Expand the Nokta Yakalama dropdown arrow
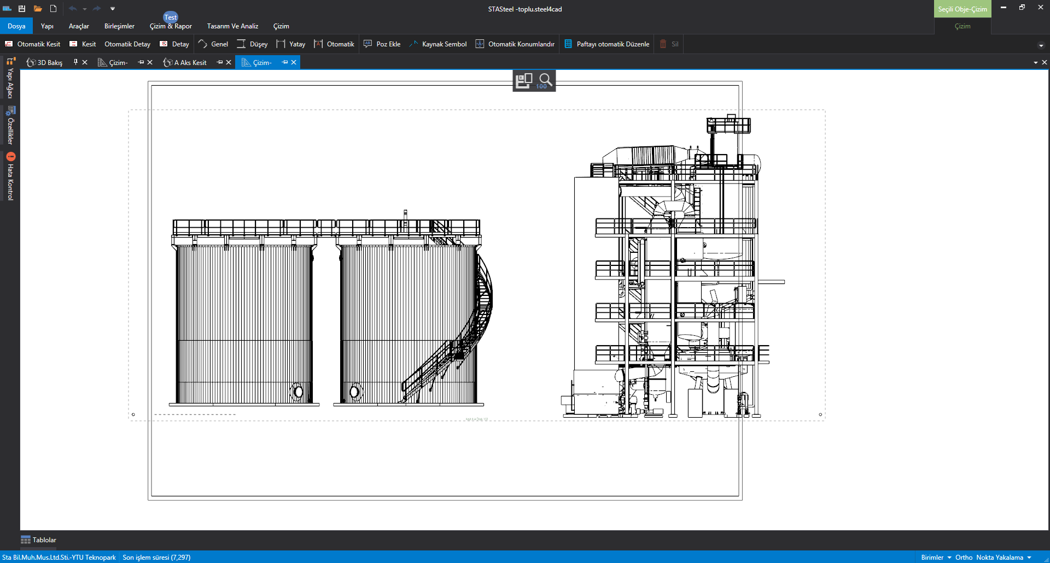The image size is (1050, 563). 1029,558
